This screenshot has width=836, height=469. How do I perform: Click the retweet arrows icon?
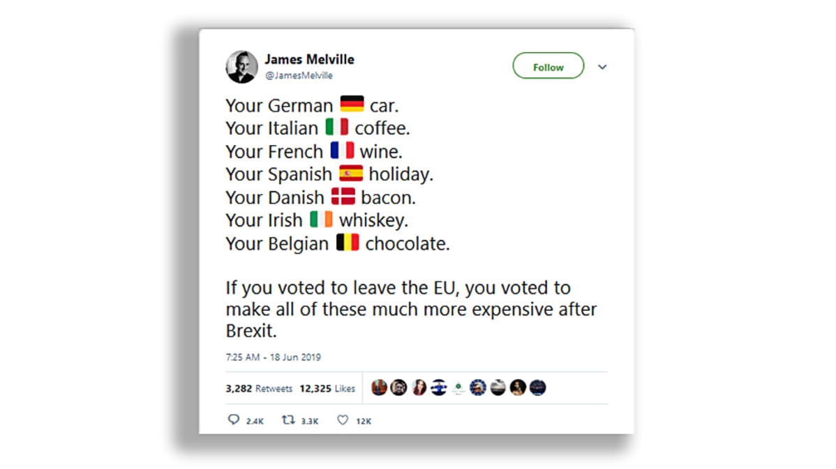pos(288,420)
